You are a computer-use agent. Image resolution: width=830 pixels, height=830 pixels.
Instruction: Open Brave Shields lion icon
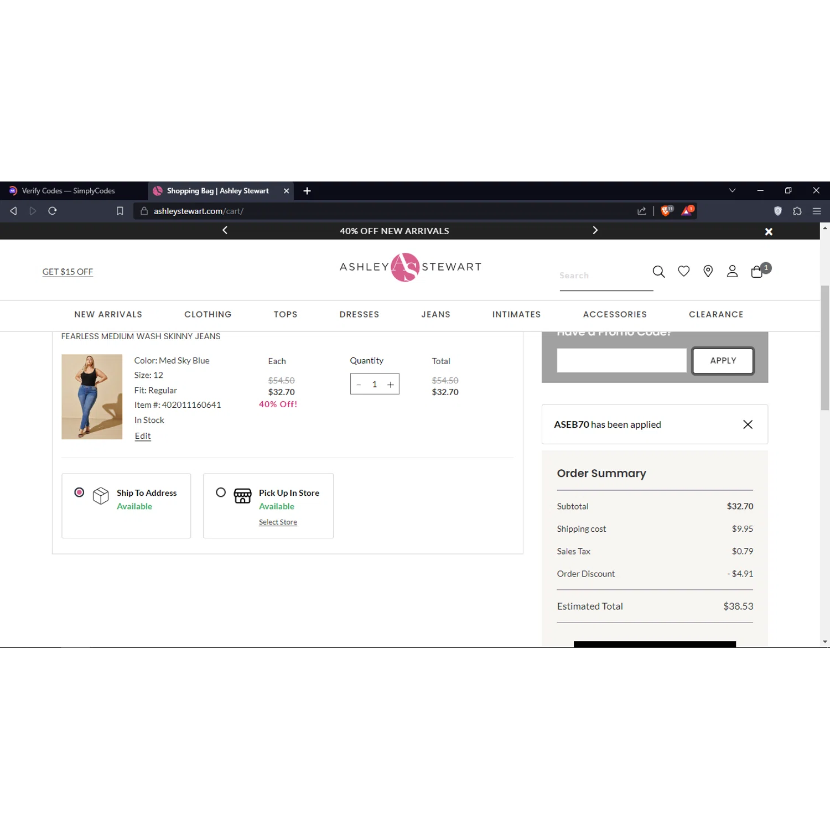(x=667, y=211)
